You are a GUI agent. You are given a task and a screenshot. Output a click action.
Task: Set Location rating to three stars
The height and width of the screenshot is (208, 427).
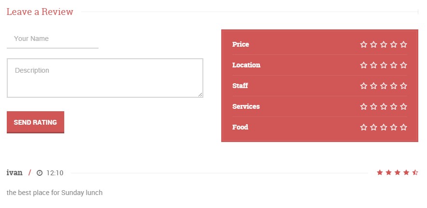[384, 65]
